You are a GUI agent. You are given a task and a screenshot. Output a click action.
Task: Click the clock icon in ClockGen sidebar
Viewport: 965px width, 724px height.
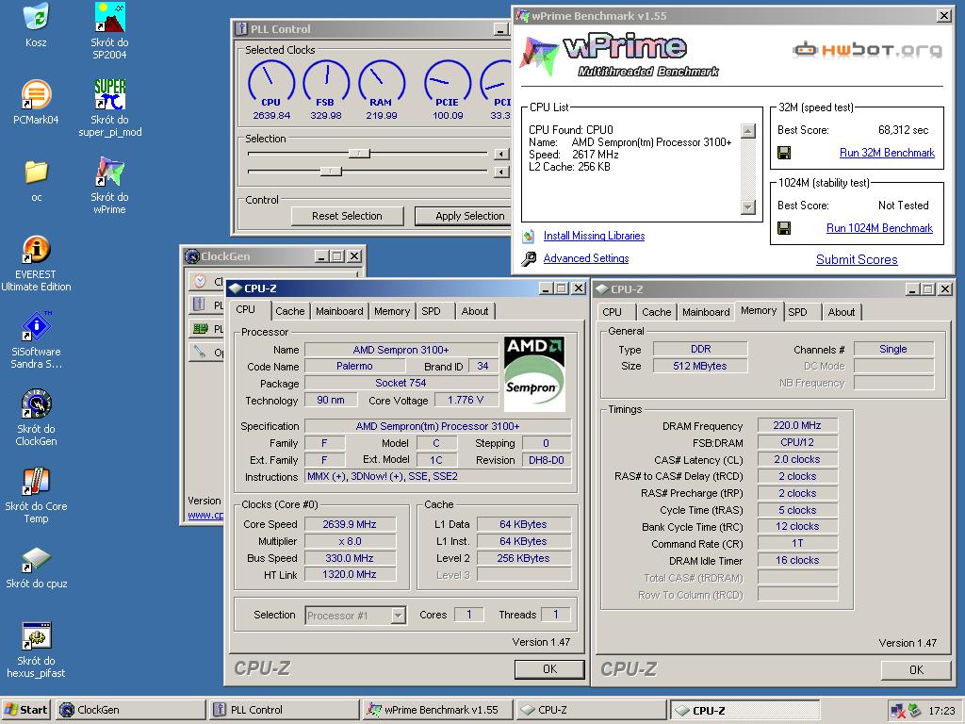click(x=200, y=281)
